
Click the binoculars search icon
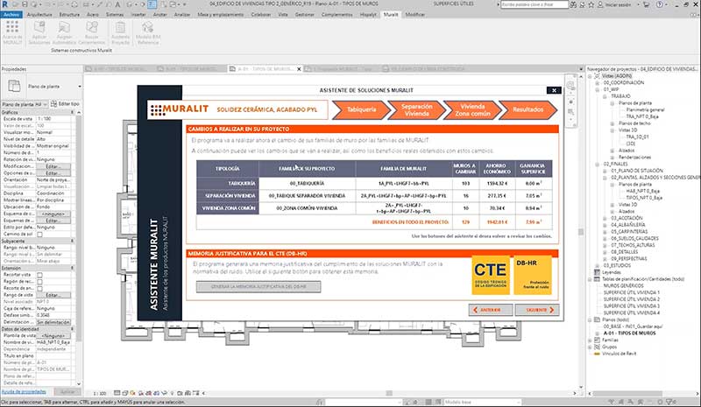(574, 4)
